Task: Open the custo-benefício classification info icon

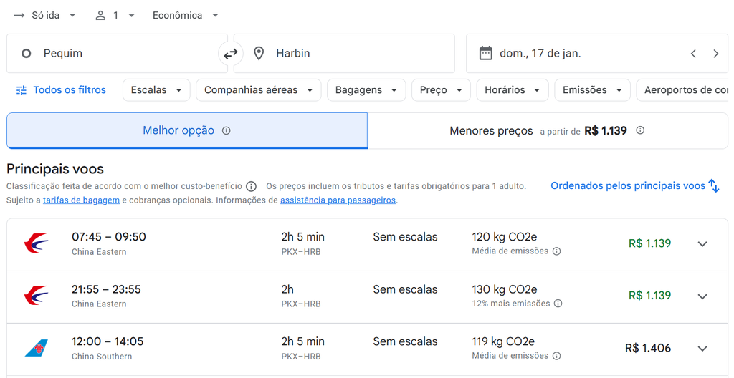Action: coord(252,186)
